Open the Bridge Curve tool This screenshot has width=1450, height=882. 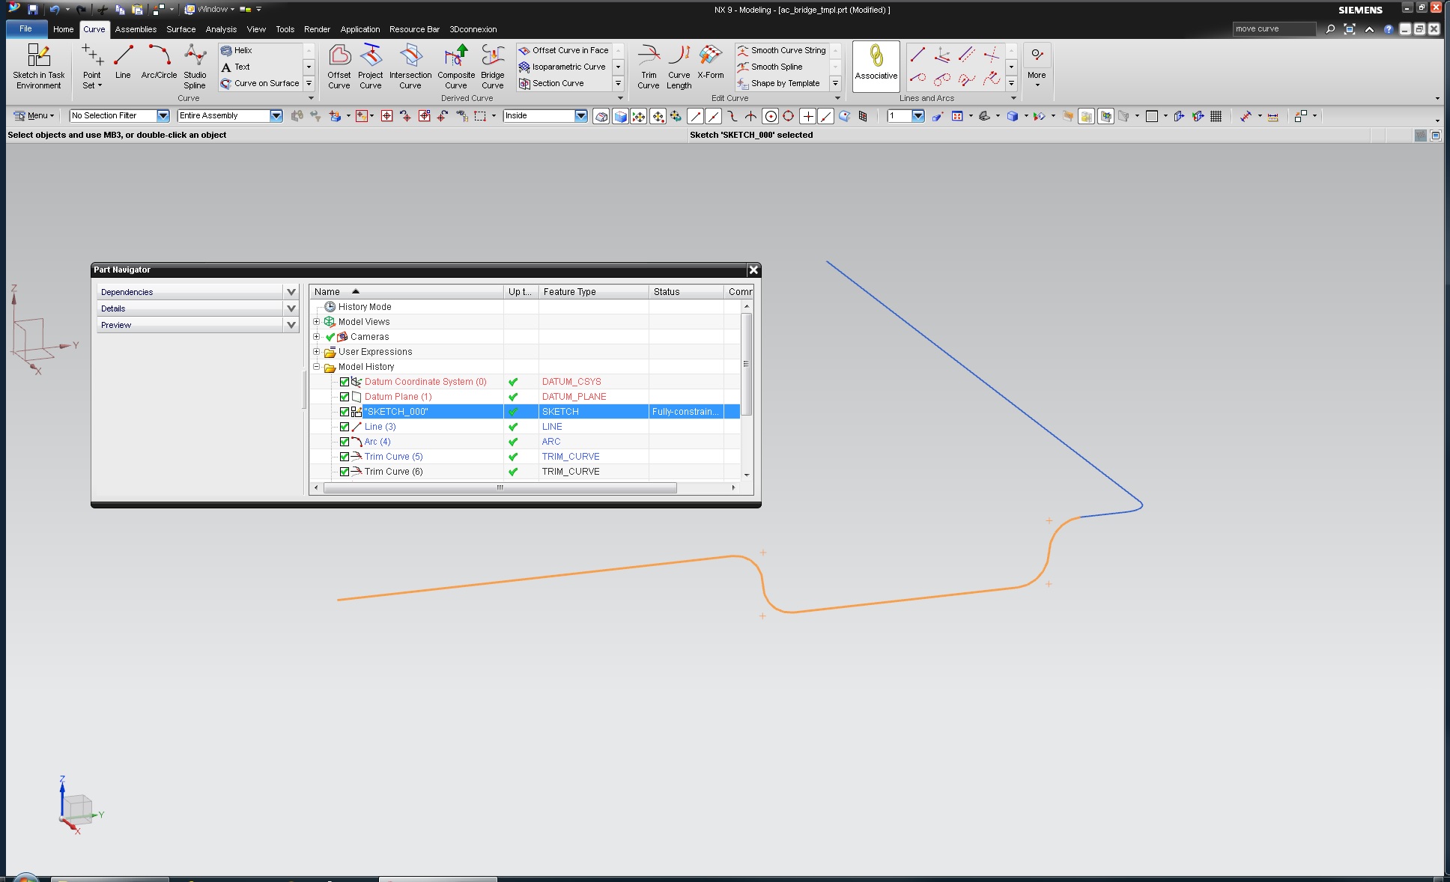coord(493,66)
